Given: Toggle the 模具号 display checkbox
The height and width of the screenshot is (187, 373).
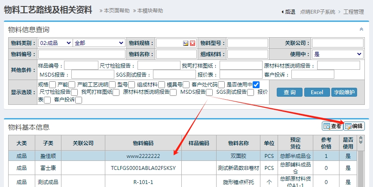Looking at the screenshot, I should point(186,85).
